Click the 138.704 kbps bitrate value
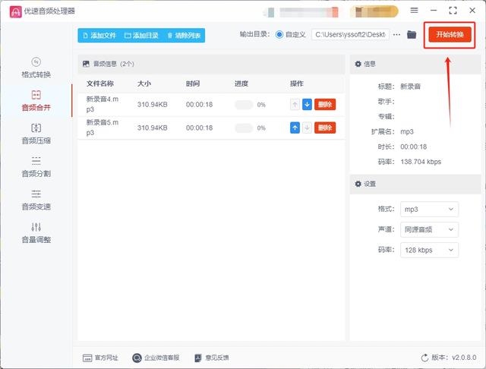The width and height of the screenshot is (486, 369). coord(421,162)
